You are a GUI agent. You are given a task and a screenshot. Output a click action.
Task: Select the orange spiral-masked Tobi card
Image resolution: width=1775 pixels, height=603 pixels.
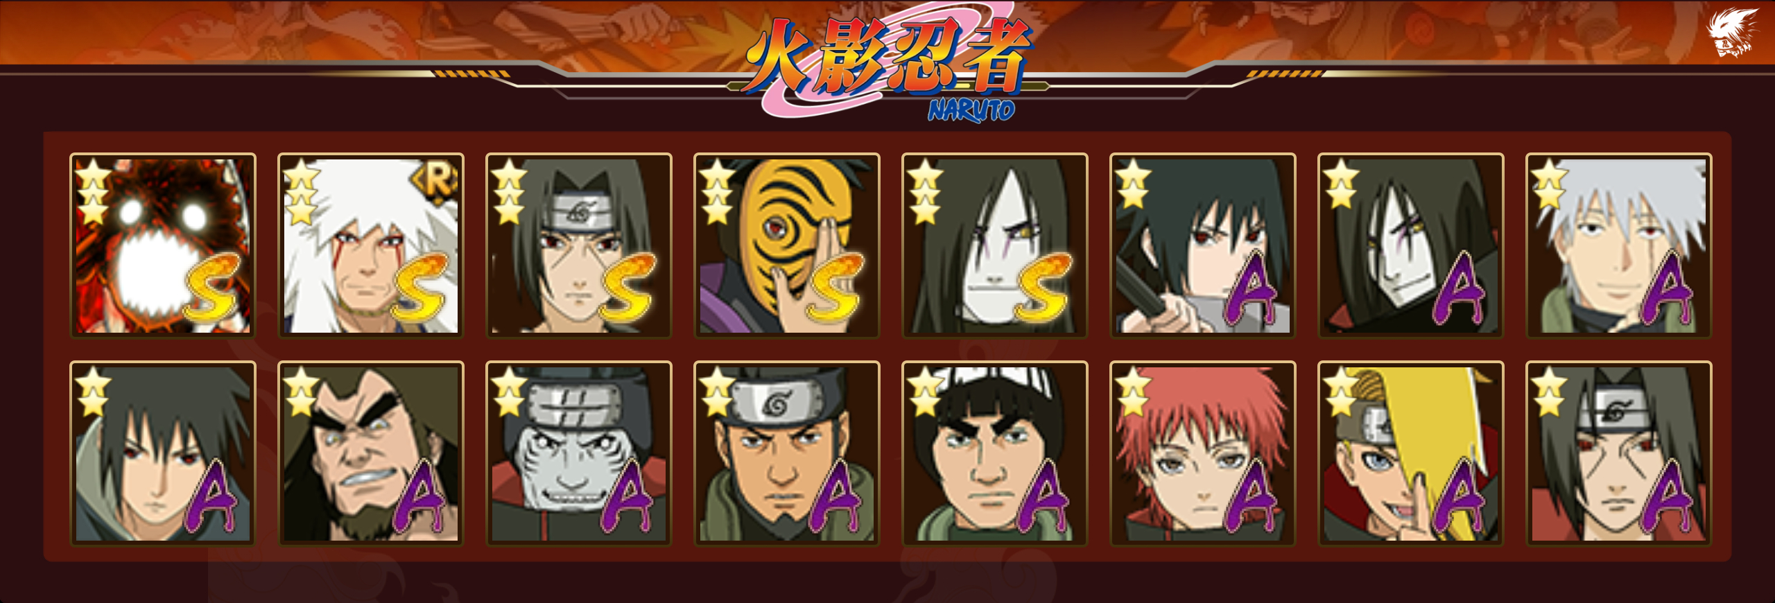[787, 245]
